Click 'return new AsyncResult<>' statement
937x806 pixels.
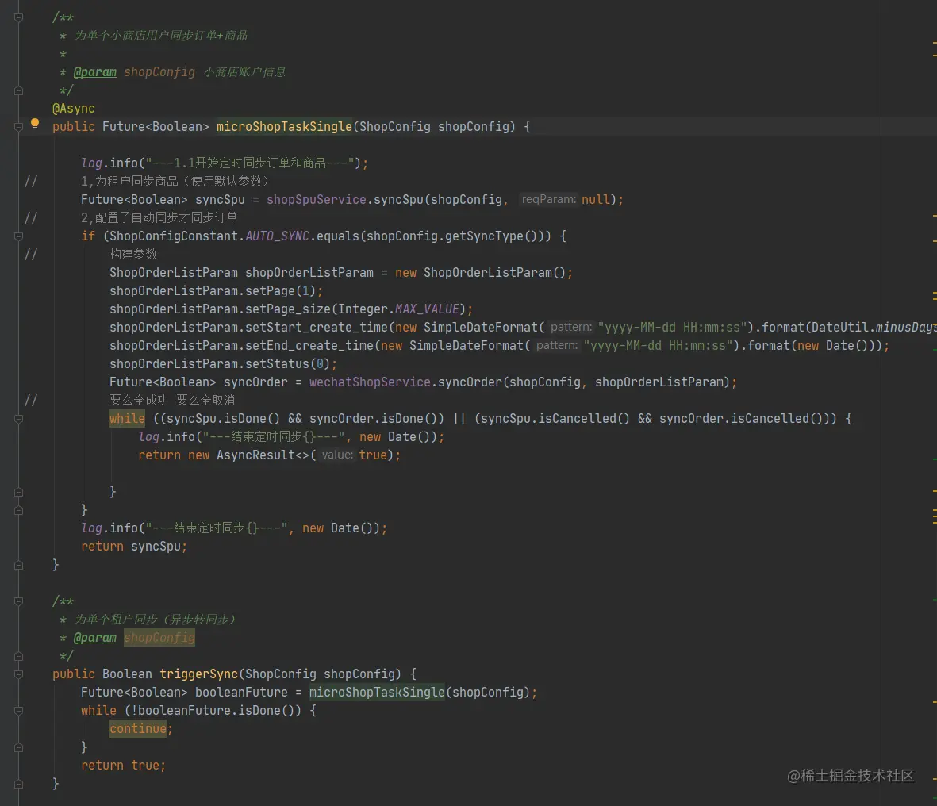(x=224, y=455)
